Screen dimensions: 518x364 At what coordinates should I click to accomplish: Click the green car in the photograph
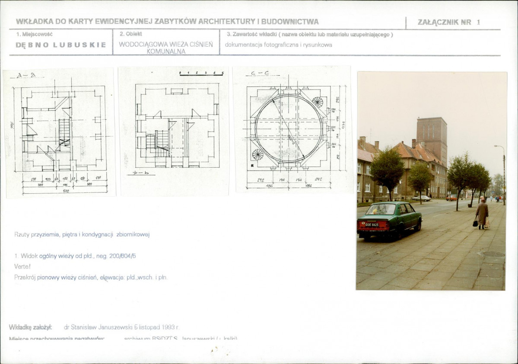389,220
